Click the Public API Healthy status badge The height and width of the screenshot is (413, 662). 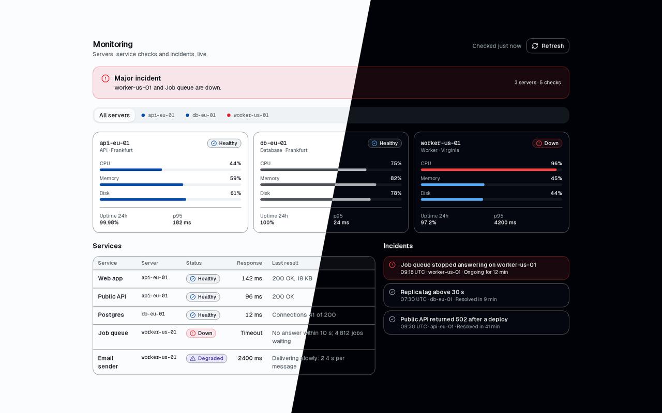click(203, 297)
